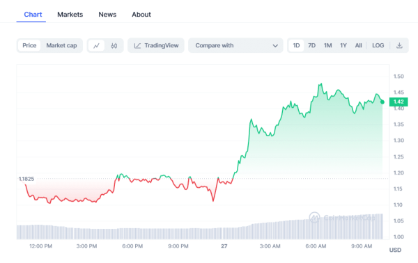Open the About tab
Viewport: 418px width, 263px height.
[x=141, y=15]
